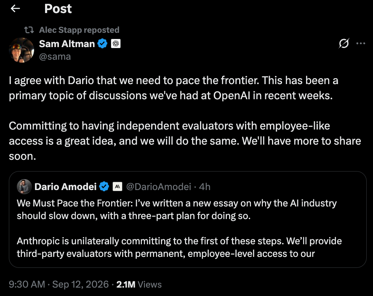Click the Alec Stapp reposted label
The image size is (373, 296).
[79, 30]
